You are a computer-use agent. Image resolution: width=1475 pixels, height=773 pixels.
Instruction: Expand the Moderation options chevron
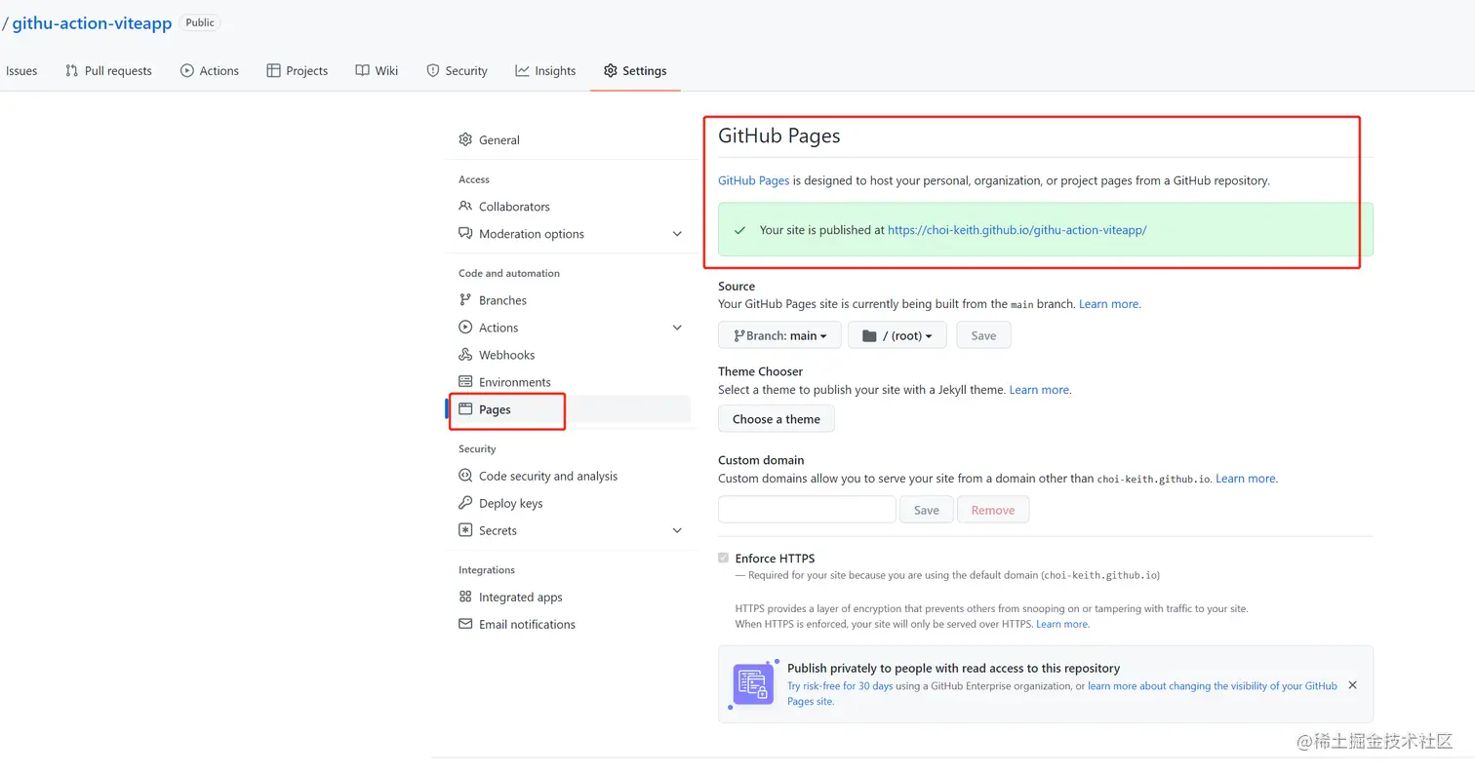677,233
